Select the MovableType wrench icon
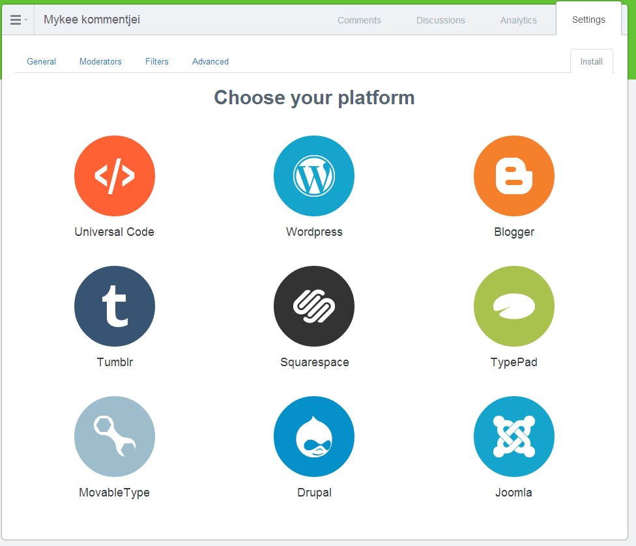Viewport: 636px width, 546px height. point(115,437)
